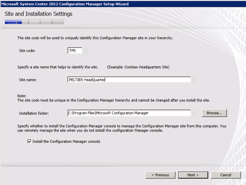Click the 'Site name:' label
The height and width of the screenshot is (185, 246).
(28, 80)
